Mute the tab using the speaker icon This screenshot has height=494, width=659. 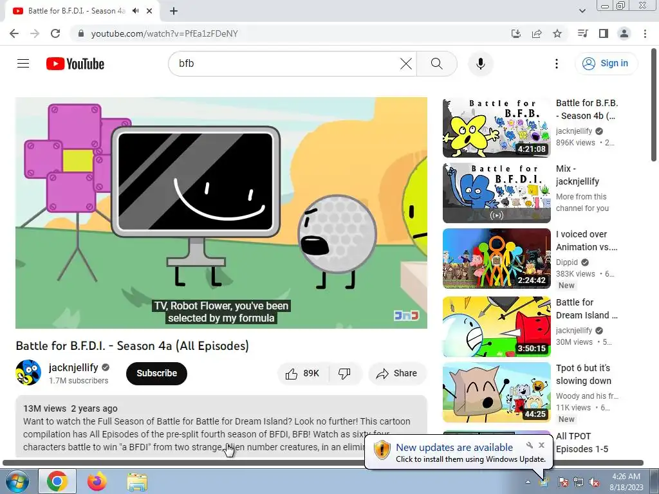pos(135,11)
